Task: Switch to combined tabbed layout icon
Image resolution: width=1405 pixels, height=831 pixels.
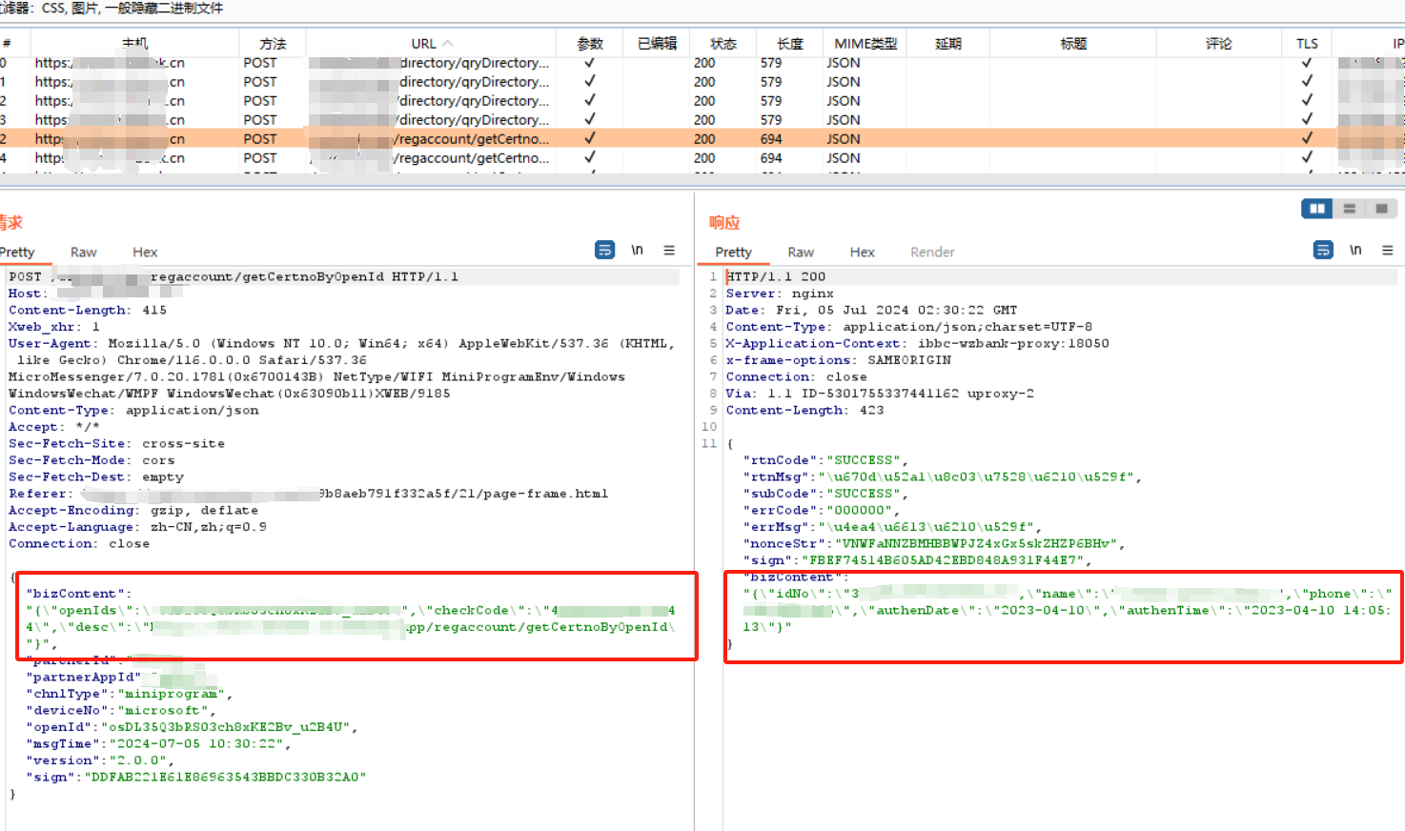Action: [1381, 208]
